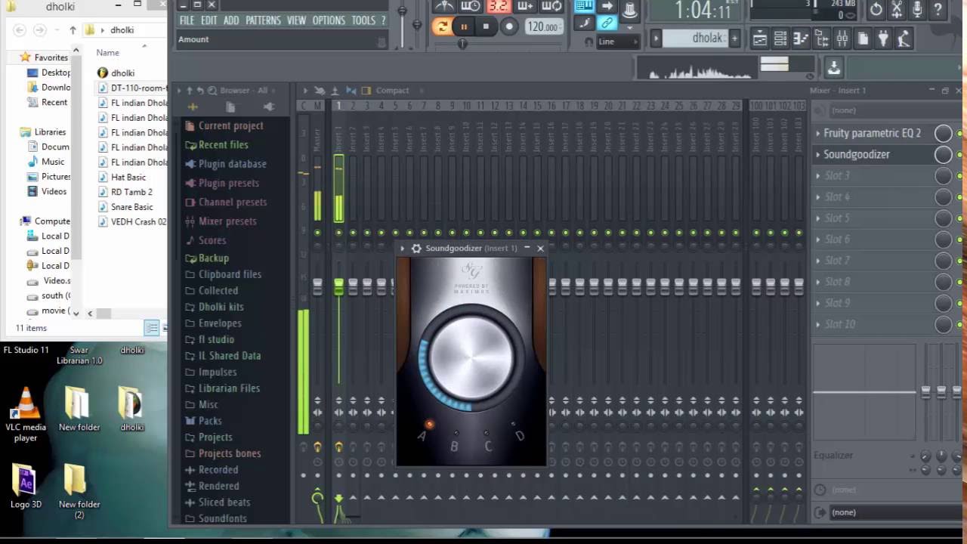Select the browser current project files tab icon
The width and height of the screenshot is (967, 544).
[x=230, y=107]
